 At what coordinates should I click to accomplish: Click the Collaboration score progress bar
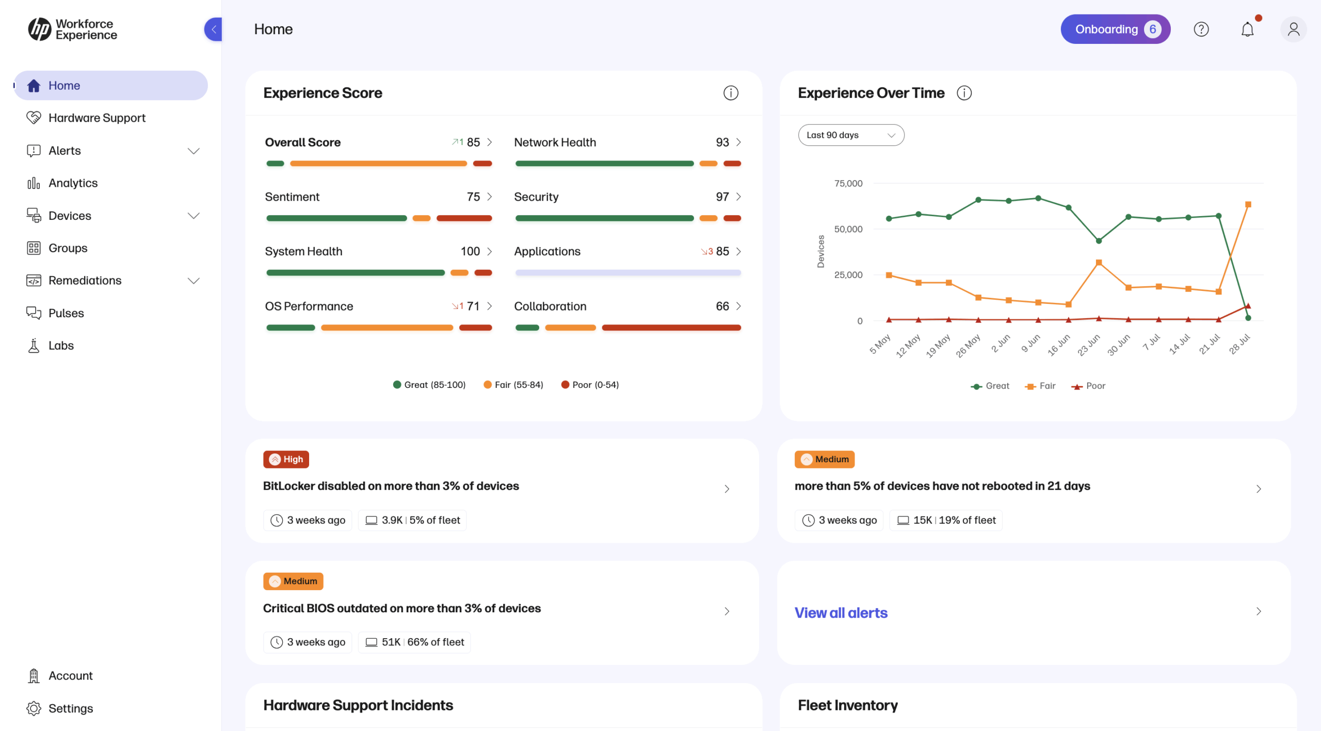coord(627,328)
